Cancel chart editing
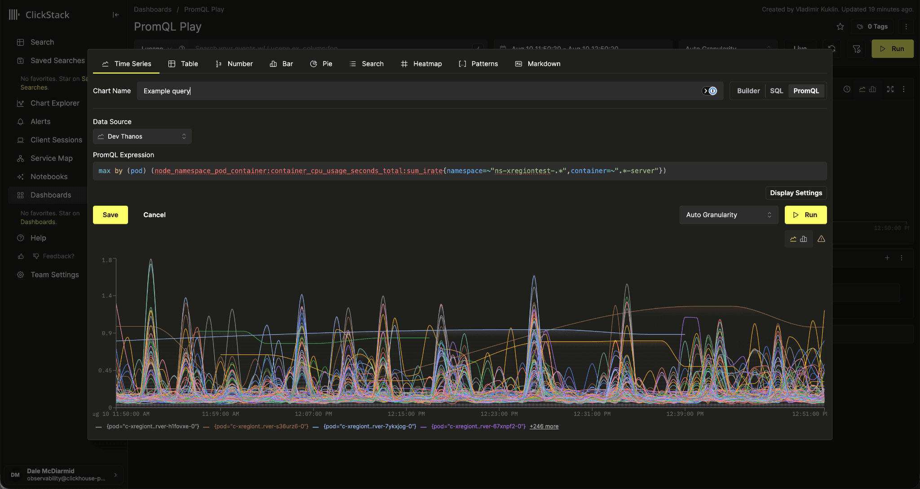The image size is (920, 489). pos(155,215)
